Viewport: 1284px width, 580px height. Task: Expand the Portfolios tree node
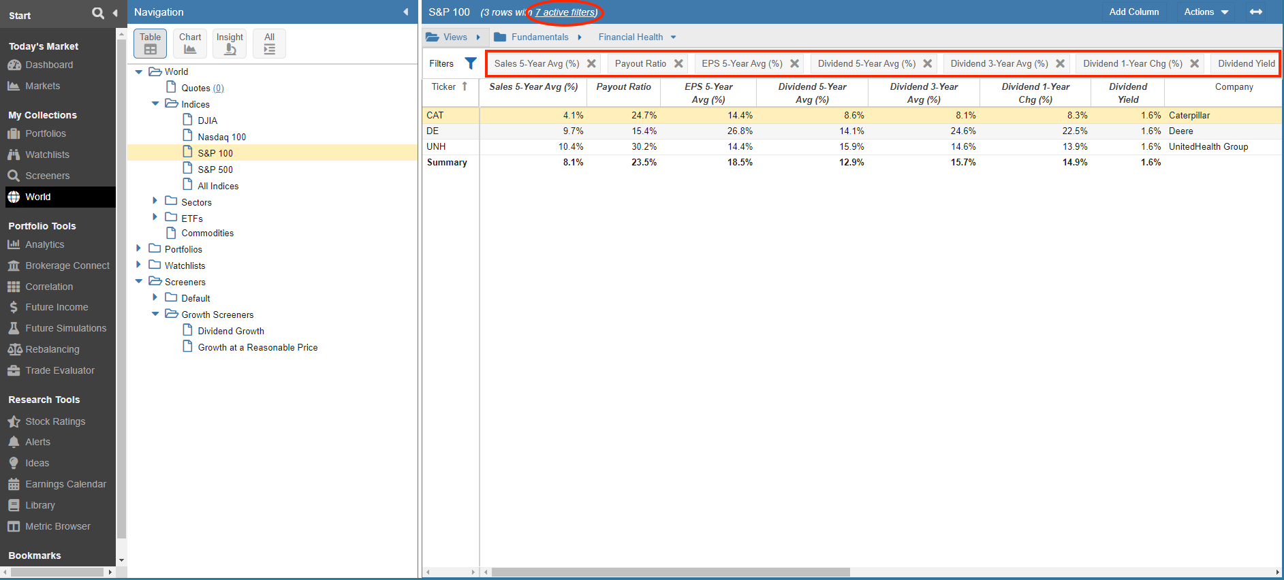138,248
